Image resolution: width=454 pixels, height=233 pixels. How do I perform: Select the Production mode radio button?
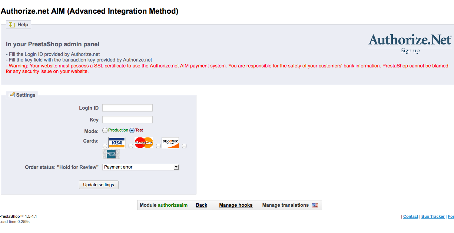pos(105,130)
